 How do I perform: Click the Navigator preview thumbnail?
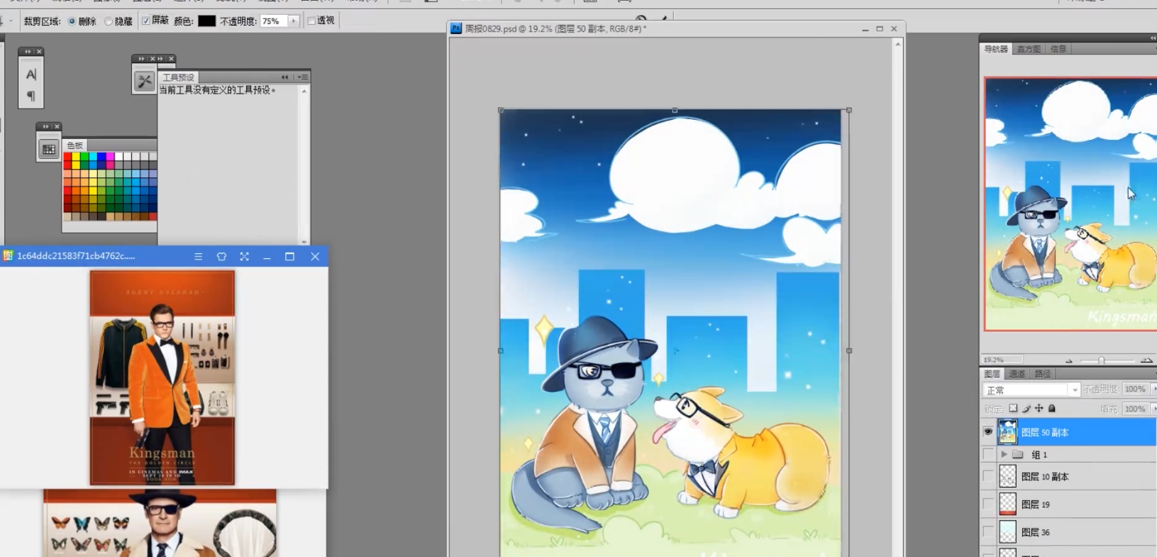(x=1070, y=204)
